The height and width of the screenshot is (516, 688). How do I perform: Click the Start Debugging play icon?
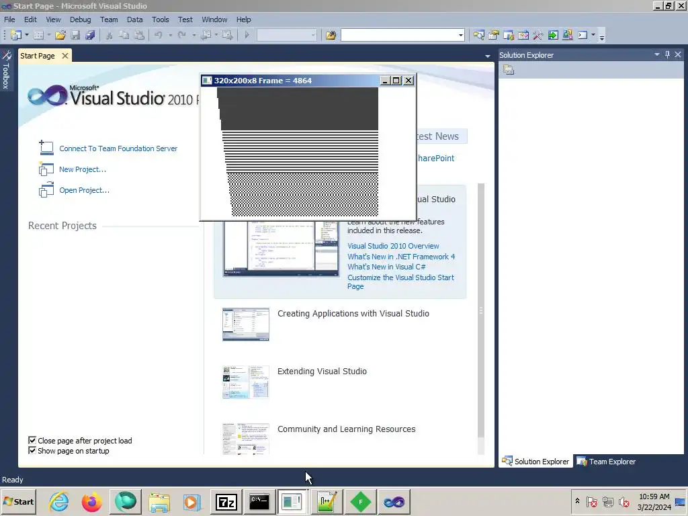coord(247,35)
